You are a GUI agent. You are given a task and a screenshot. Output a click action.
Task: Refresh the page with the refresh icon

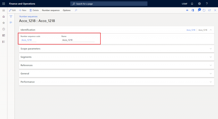click(204, 10)
